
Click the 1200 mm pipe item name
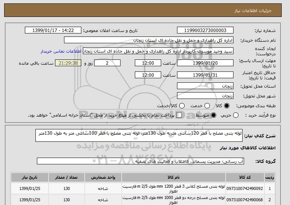(174, 189)
